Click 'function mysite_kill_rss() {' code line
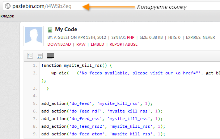Image resolution: width=220 pixels, height=139 pixels. (77, 65)
